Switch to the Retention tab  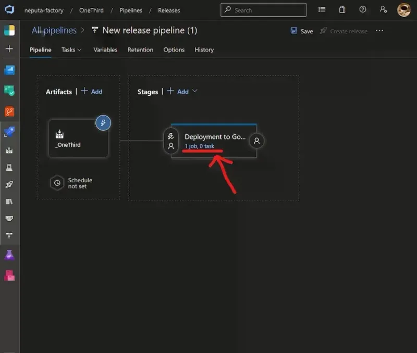(140, 50)
